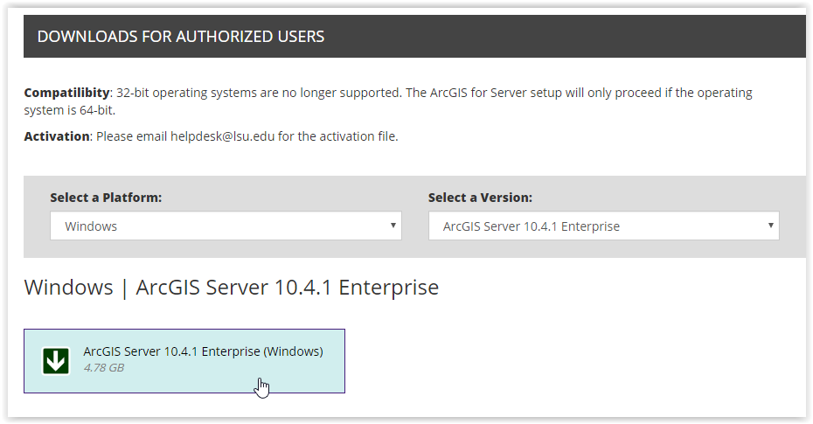This screenshot has height=424, width=813.
Task: Click the Activation bold label
Action: pyautogui.click(x=57, y=136)
